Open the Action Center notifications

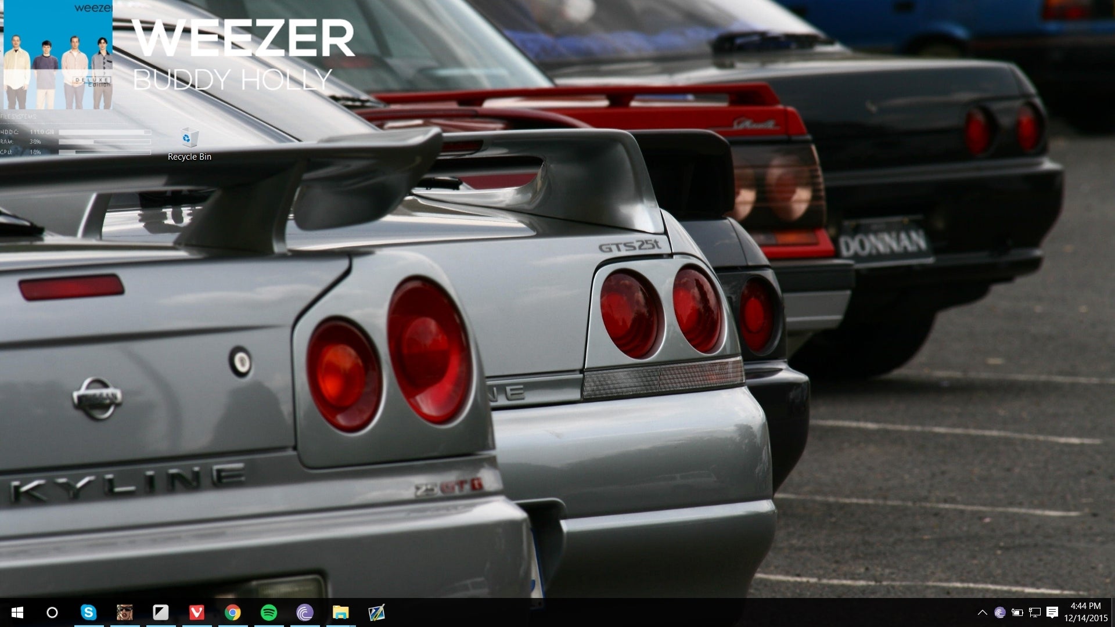click(x=1052, y=612)
